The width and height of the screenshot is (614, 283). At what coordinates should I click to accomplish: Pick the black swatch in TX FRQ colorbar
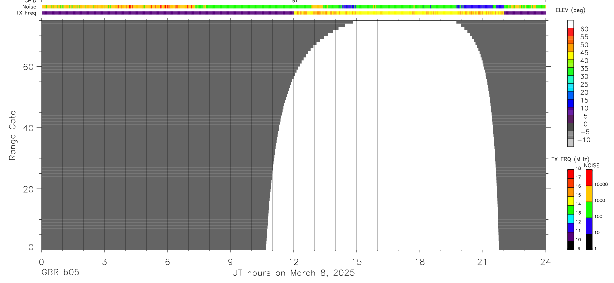coord(571,245)
